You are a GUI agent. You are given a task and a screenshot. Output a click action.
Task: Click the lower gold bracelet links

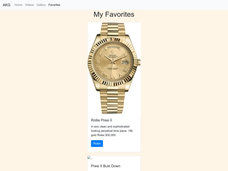pos(113,101)
